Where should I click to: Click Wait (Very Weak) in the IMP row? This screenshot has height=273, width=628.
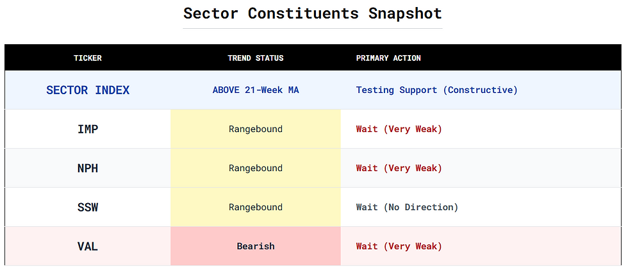click(x=399, y=129)
